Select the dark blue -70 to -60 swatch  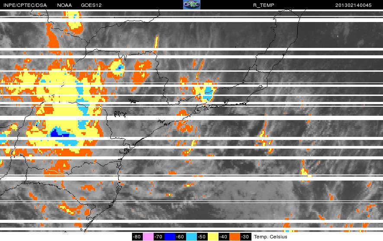coord(170,237)
